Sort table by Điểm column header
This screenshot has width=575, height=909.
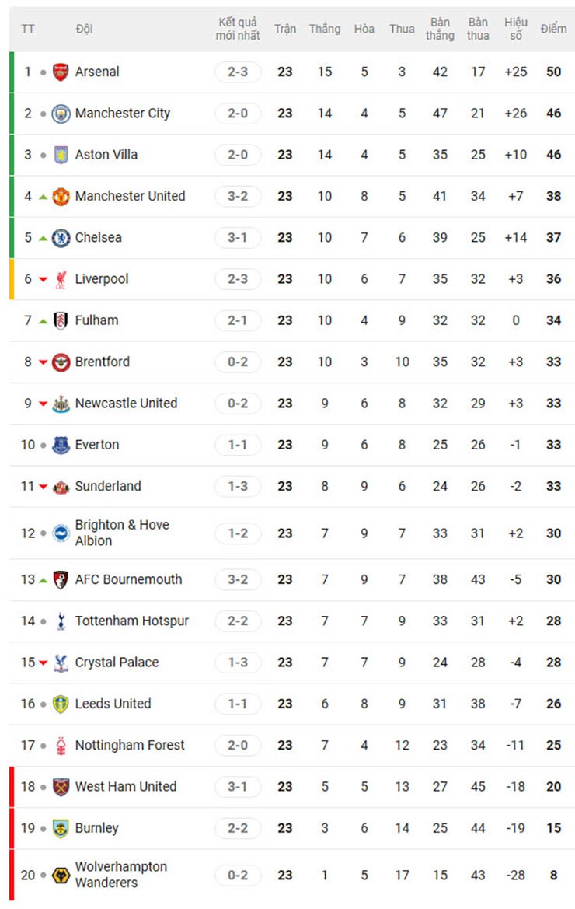pos(553,29)
